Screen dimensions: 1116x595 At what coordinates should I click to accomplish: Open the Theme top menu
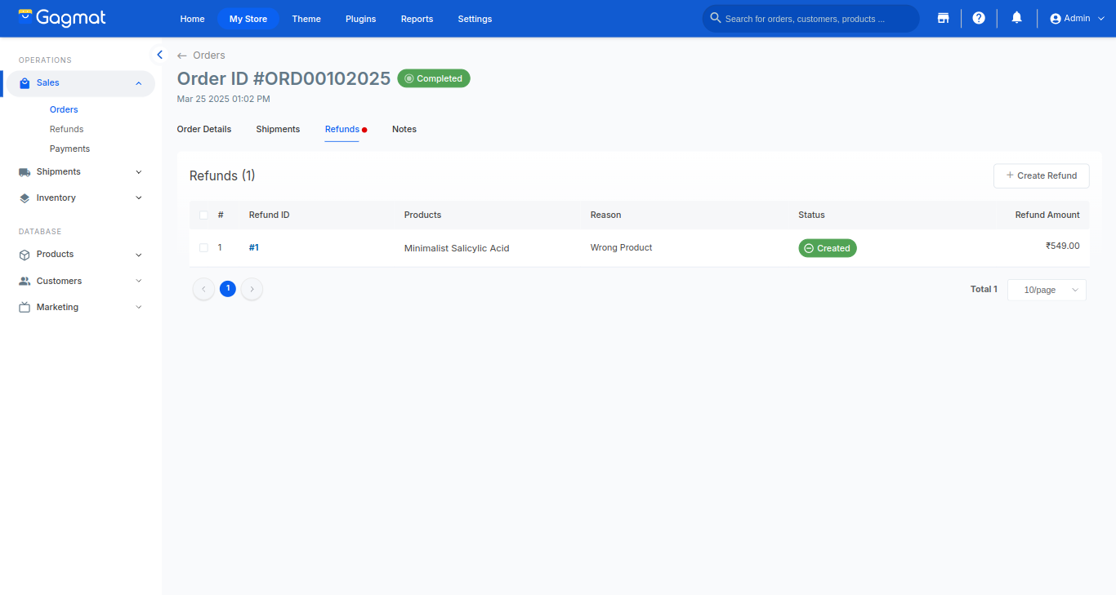coord(306,19)
